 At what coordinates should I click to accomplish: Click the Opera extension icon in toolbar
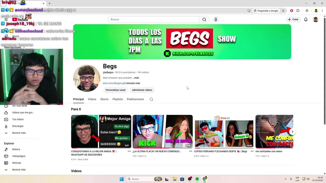292,11
